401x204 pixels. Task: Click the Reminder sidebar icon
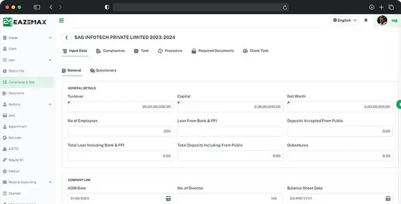4,138
